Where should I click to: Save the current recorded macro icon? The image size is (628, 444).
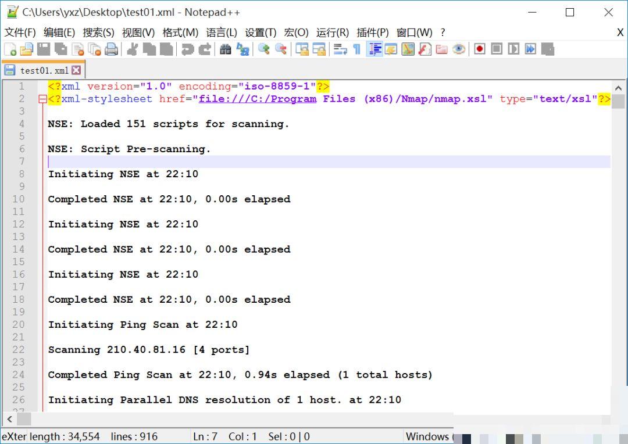(x=548, y=49)
